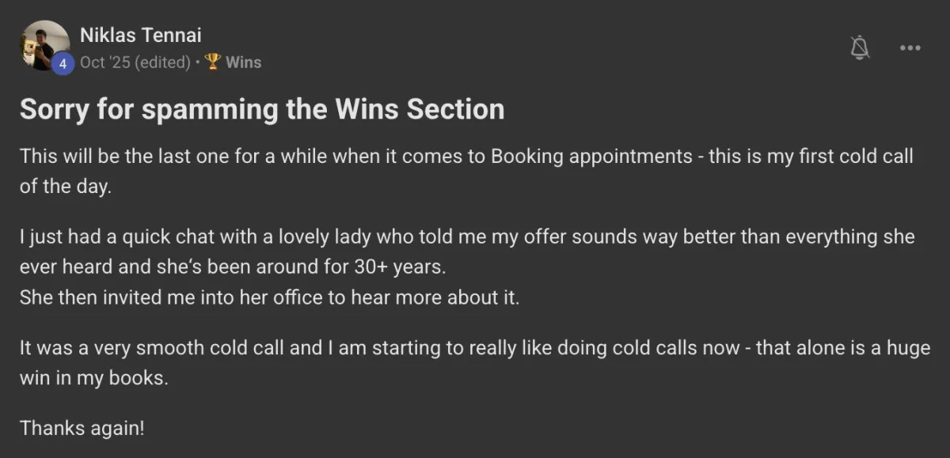Open the Niklas Tennai author name link
Screen dimensions: 950x458
[141, 35]
